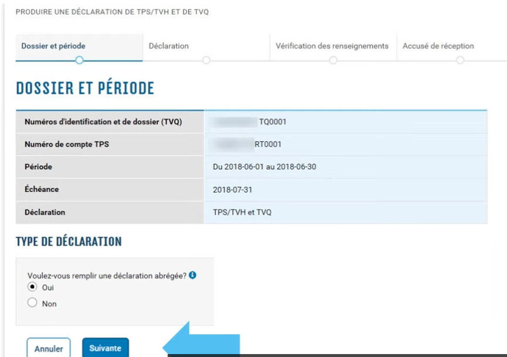This screenshot has height=357, width=507.
Task: Click the step circle under Dossier et période
Action: (80, 60)
